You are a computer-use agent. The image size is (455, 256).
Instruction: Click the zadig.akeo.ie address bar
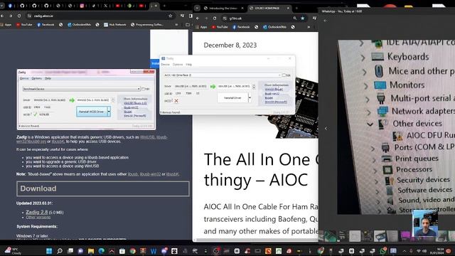coord(99,16)
